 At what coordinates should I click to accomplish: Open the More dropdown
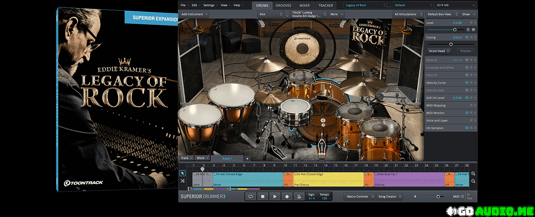point(337,14)
